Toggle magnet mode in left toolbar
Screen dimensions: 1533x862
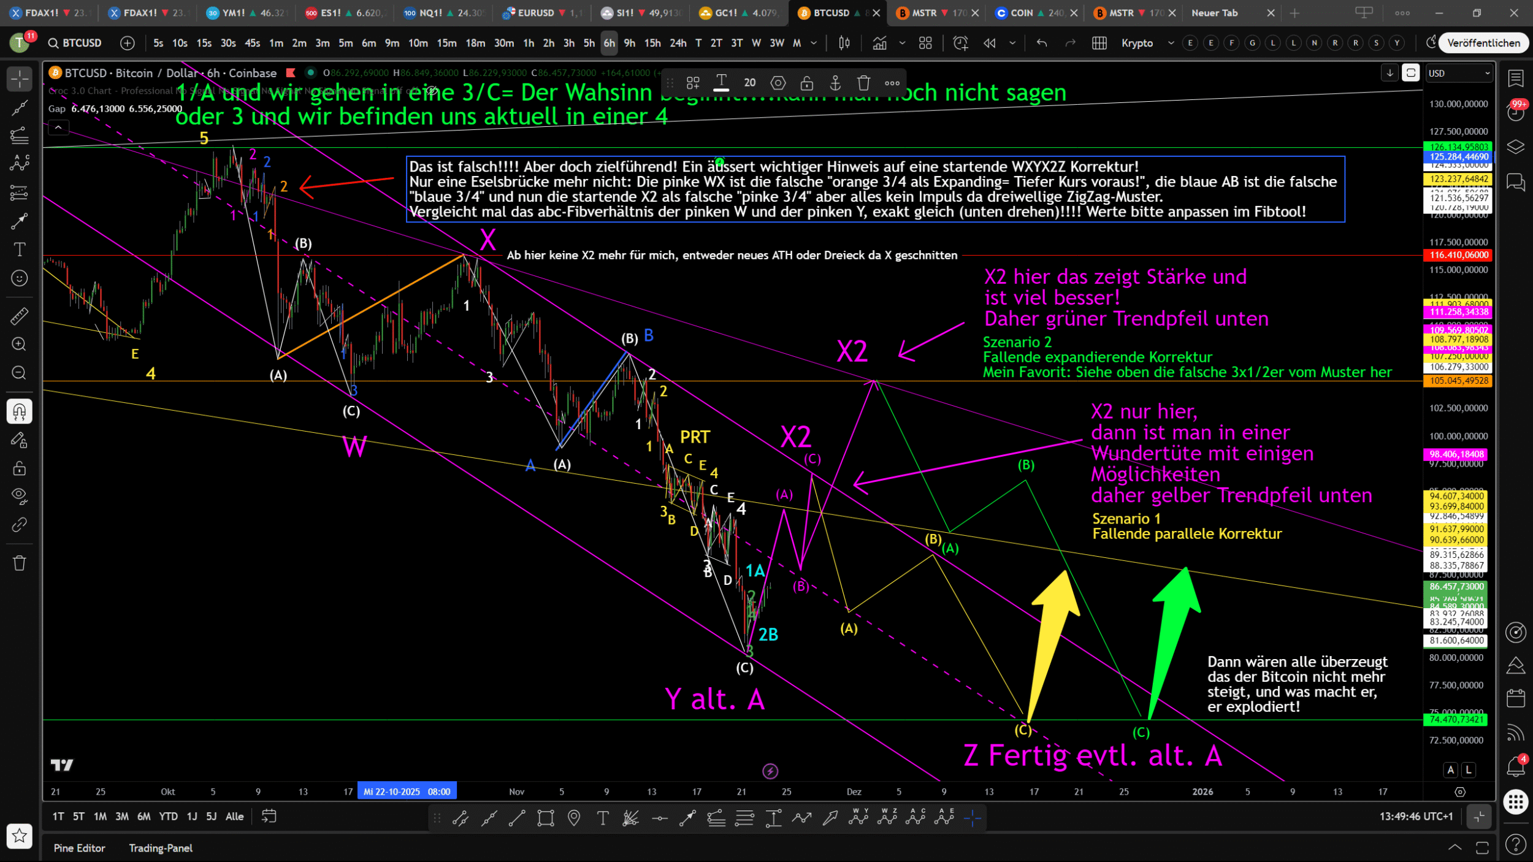[x=19, y=411]
